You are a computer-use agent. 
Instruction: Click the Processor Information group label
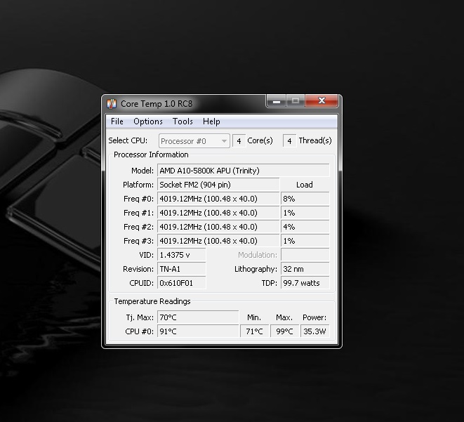point(151,154)
